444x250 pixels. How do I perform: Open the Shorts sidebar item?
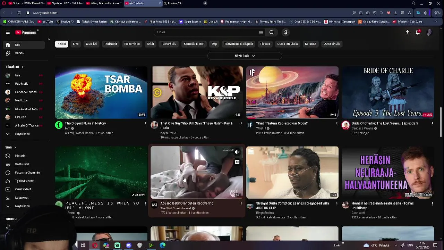click(24, 53)
